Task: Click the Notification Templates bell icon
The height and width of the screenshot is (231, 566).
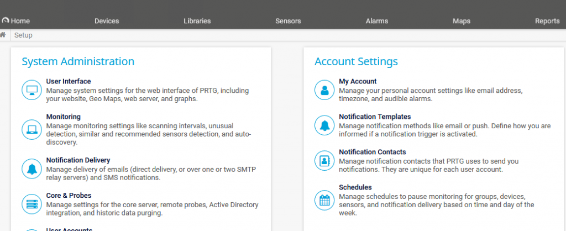Action: pyautogui.click(x=324, y=125)
